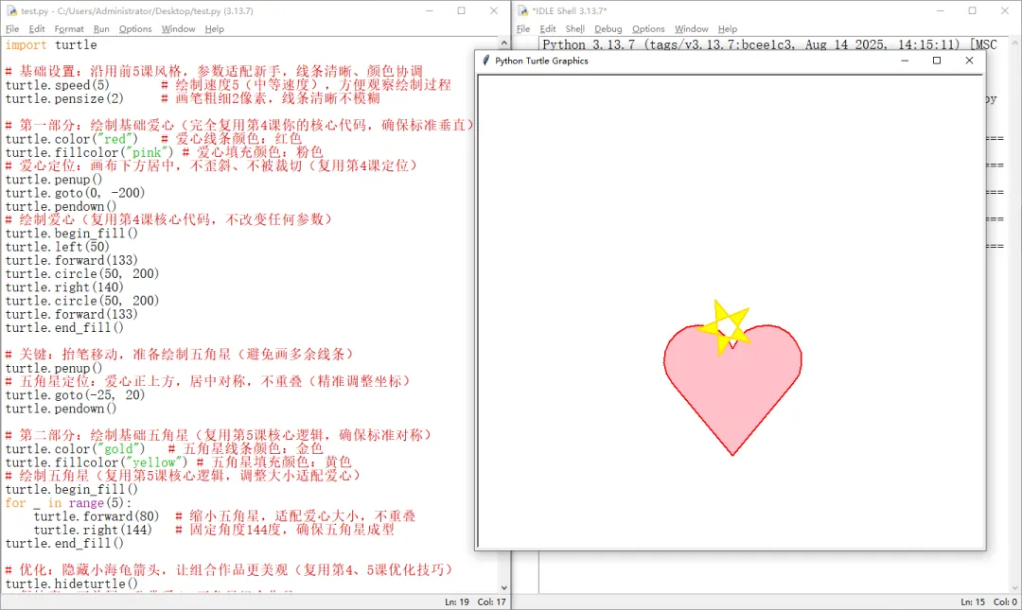
Task: Click the turtle.goto(0, -200) line
Action: (x=75, y=193)
